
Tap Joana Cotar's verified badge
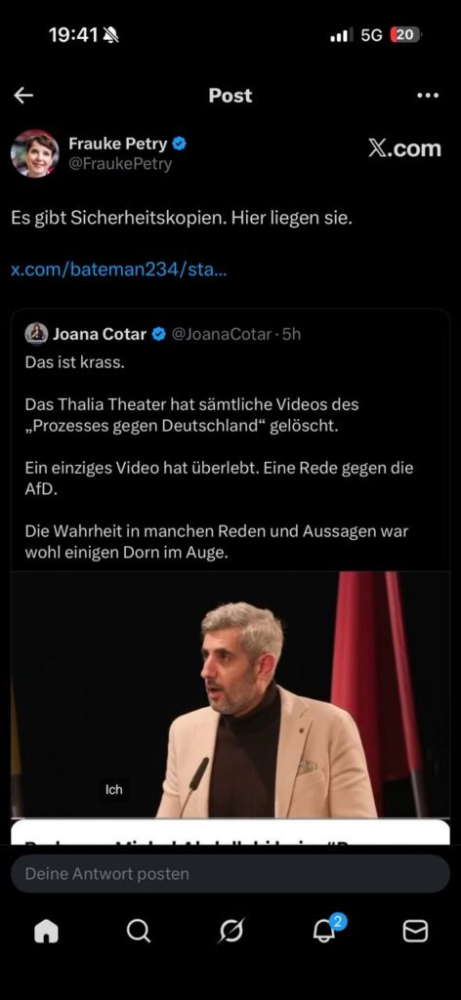tap(159, 334)
